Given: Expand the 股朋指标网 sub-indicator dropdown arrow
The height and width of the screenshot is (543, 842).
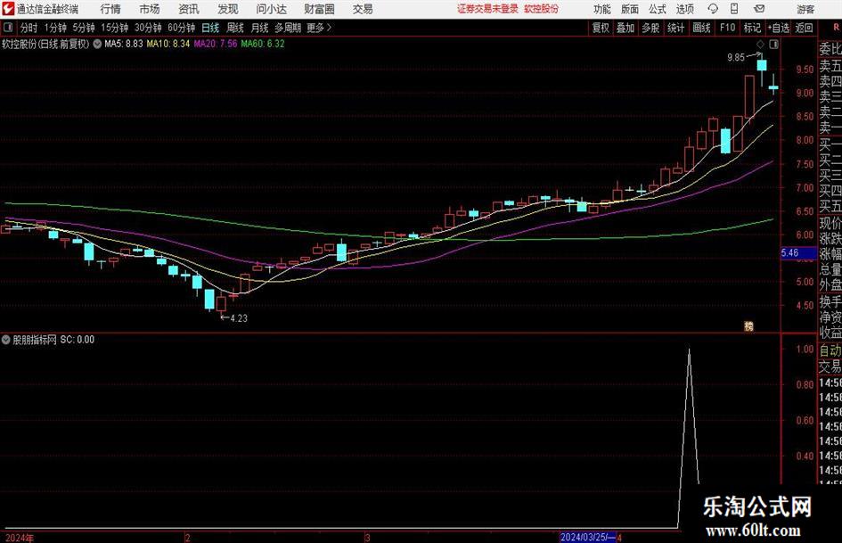Looking at the screenshot, I should click(6, 339).
